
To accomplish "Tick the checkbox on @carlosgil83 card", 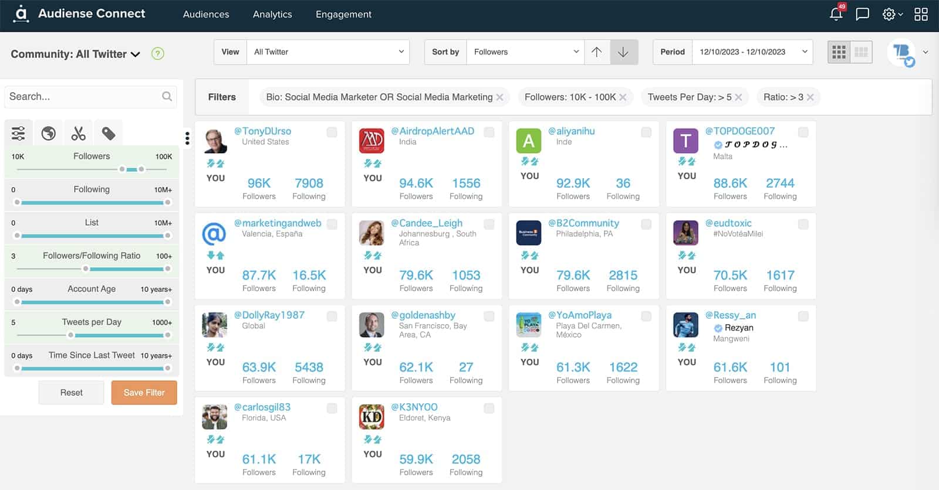I will pos(332,409).
